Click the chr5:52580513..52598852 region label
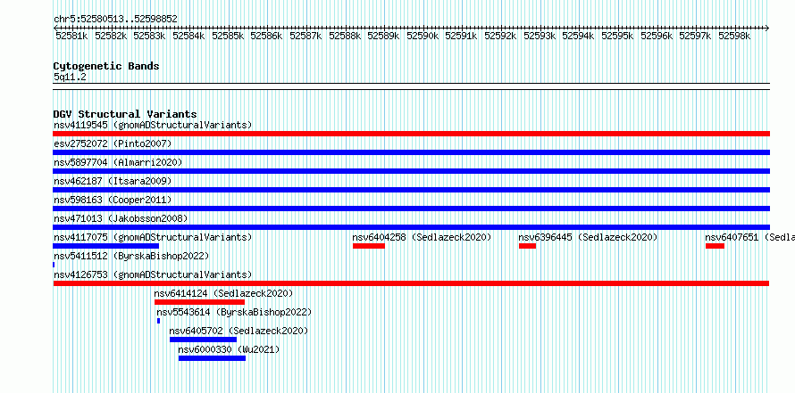 click(115, 19)
